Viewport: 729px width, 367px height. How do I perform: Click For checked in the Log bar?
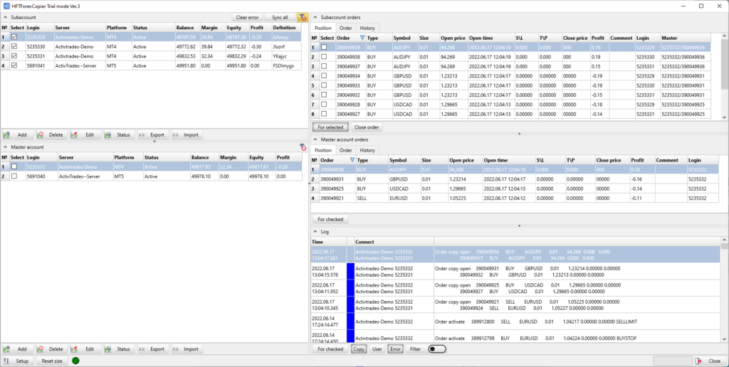(330, 349)
